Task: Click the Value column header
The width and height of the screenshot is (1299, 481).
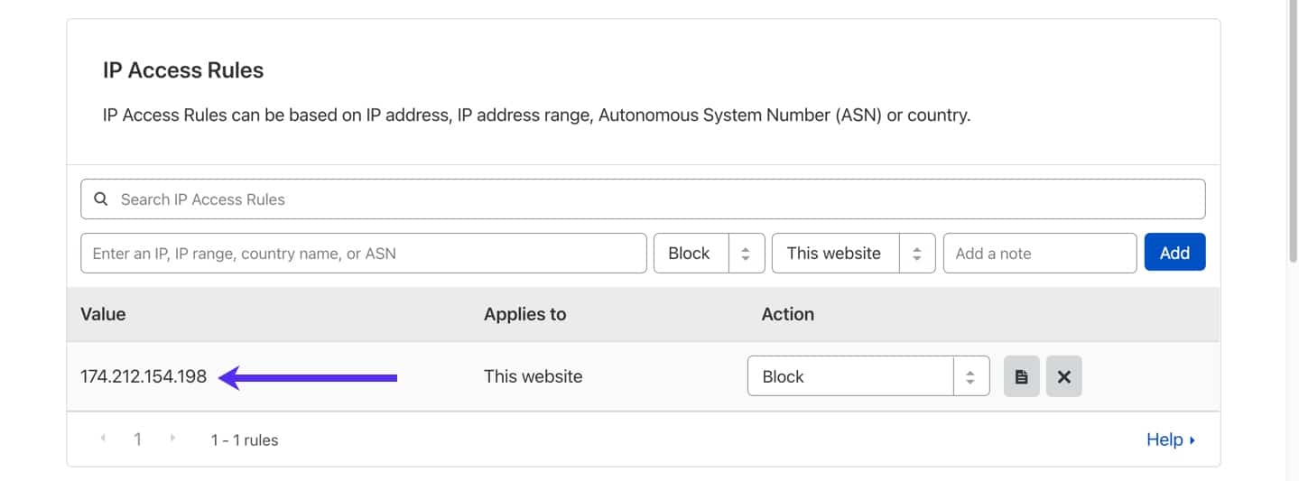Action: click(x=103, y=314)
